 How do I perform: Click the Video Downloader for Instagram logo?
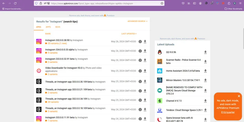(x=39, y=71)
